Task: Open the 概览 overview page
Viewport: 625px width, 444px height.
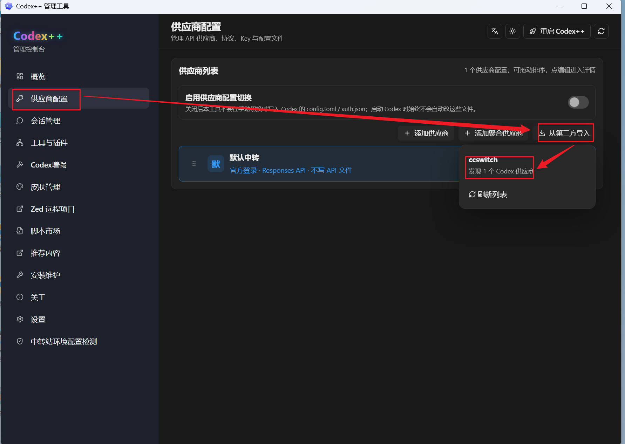Action: [79, 76]
